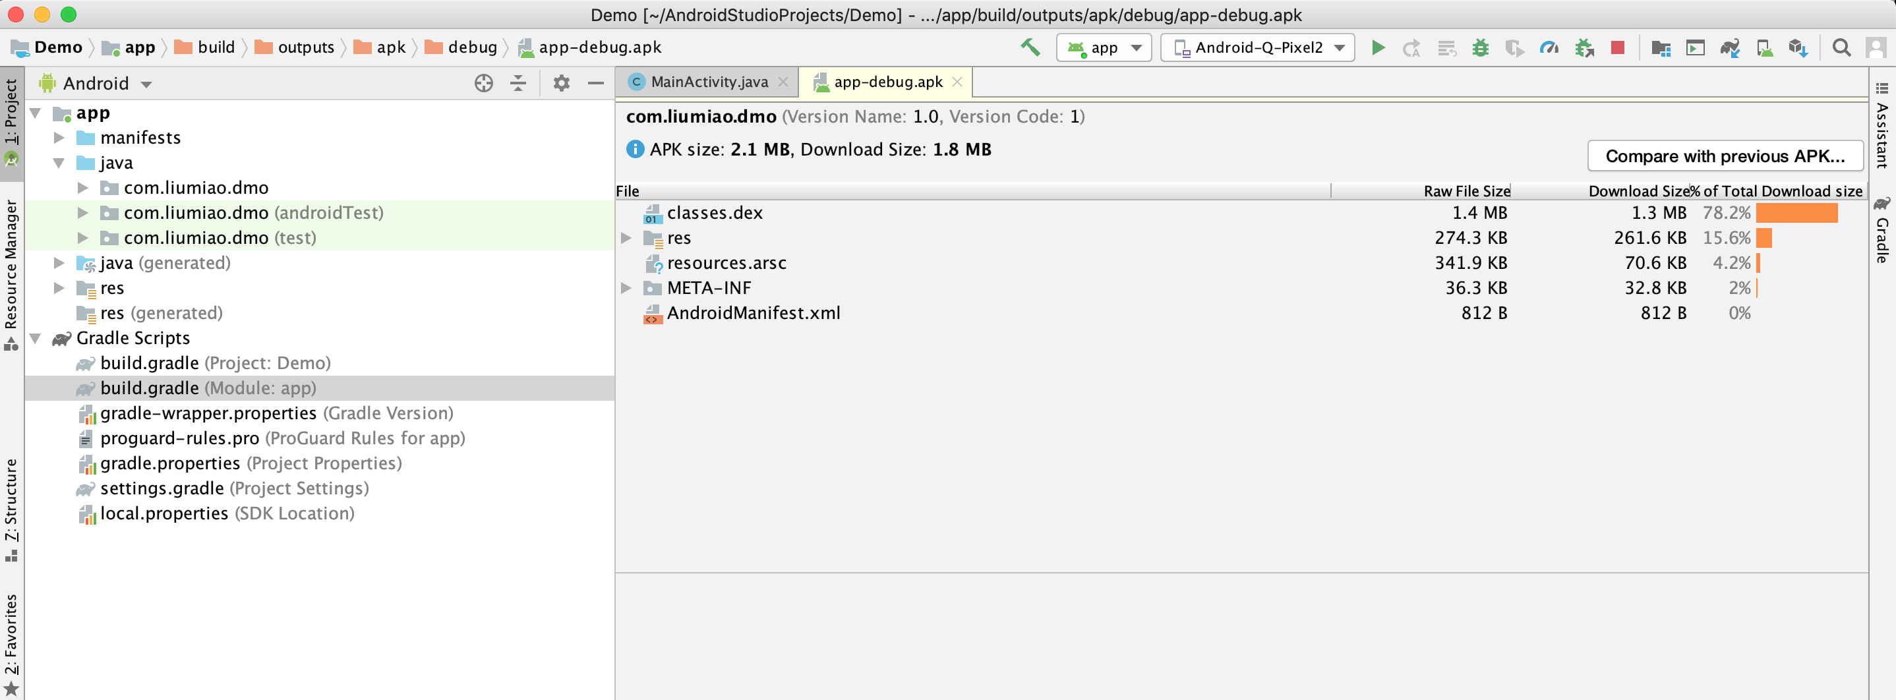
Task: Run the app with green play button
Action: point(1378,48)
